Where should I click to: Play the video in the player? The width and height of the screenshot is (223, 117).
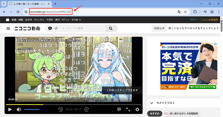coord(10,110)
